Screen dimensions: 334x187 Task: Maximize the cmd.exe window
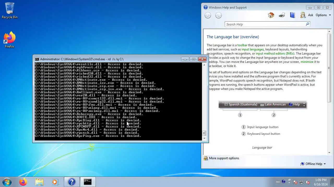194,59
